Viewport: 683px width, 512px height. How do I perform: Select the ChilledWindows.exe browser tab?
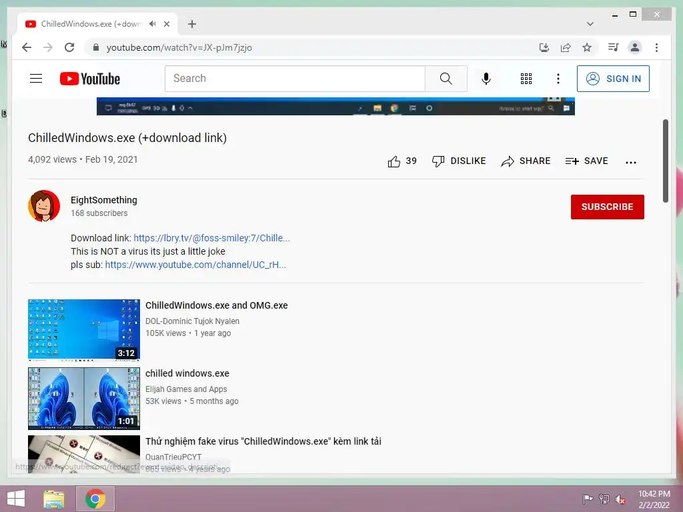pos(97,24)
